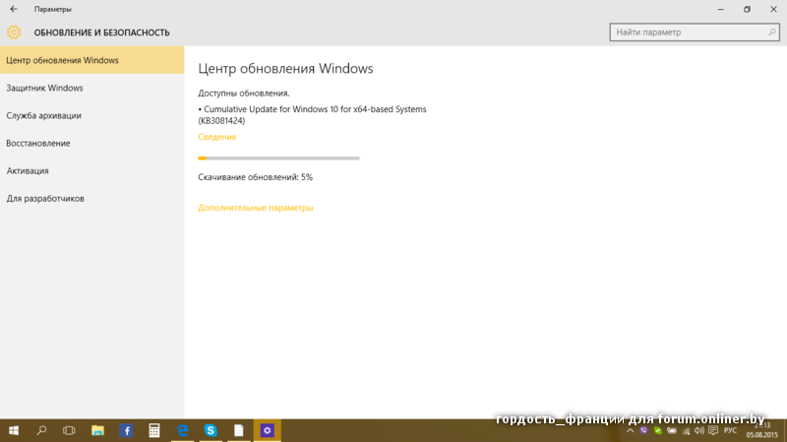Screen dimensions: 787x442
Task: Click the green checkmark tray icon
Action: click(x=657, y=430)
